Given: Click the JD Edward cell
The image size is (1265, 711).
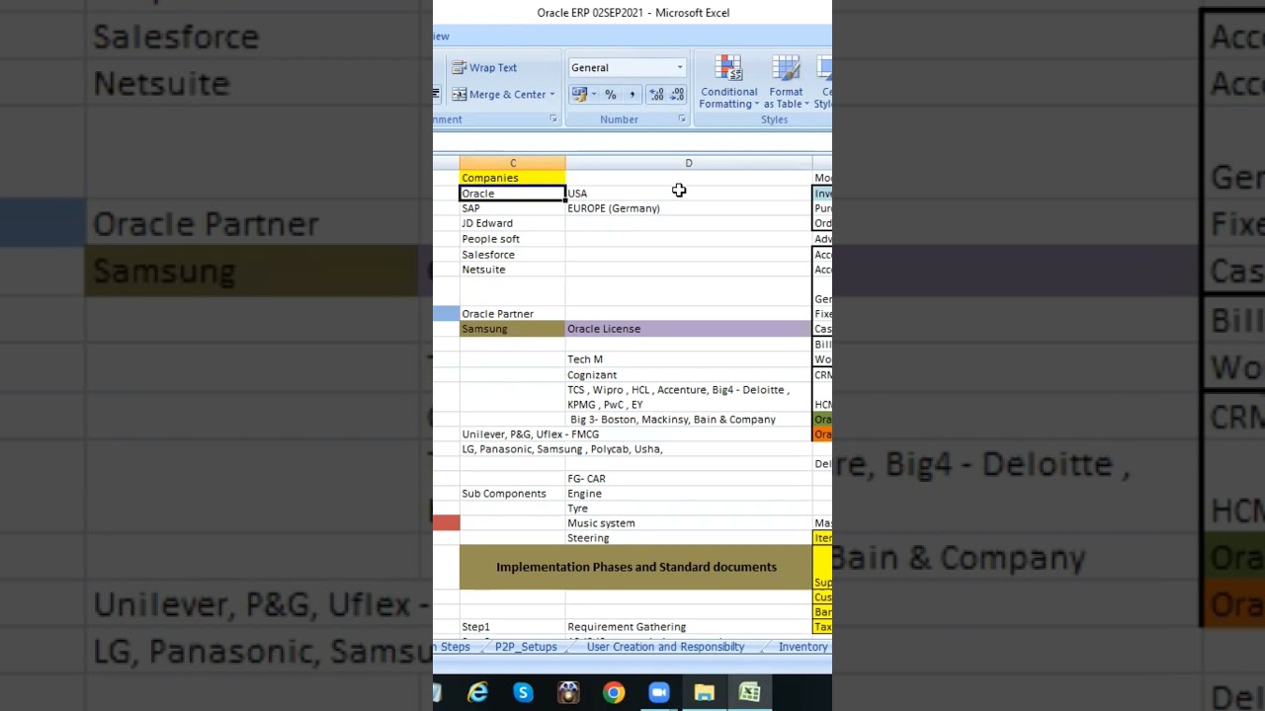Looking at the screenshot, I should [x=512, y=223].
